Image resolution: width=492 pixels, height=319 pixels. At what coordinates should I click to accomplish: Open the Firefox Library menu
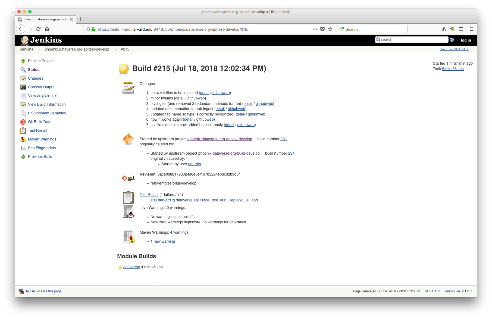point(443,29)
